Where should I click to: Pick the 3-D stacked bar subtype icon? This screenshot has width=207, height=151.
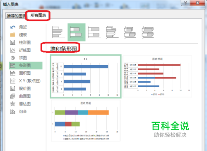pyautogui.click(x=130, y=32)
